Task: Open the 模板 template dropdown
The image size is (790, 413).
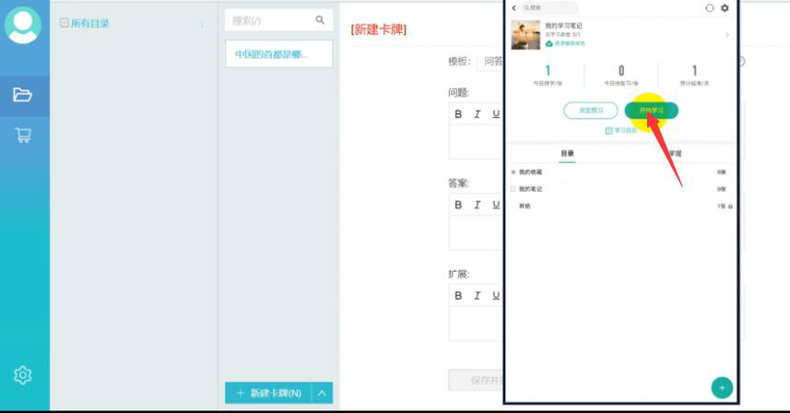Action: click(x=489, y=62)
